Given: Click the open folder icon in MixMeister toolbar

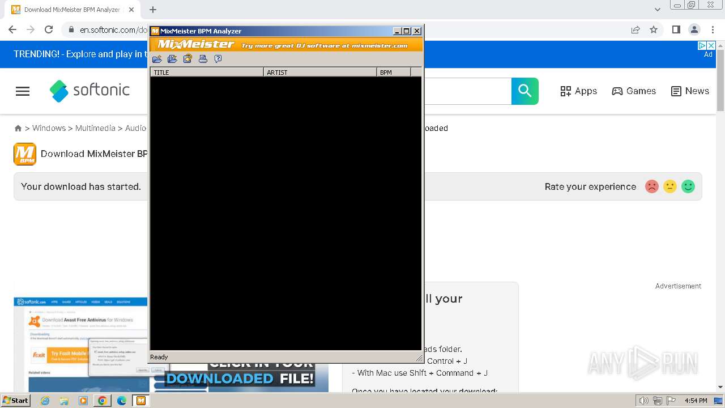Looking at the screenshot, I should click(x=157, y=59).
